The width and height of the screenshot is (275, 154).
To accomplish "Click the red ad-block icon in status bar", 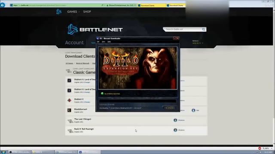I will (x=260, y=148).
